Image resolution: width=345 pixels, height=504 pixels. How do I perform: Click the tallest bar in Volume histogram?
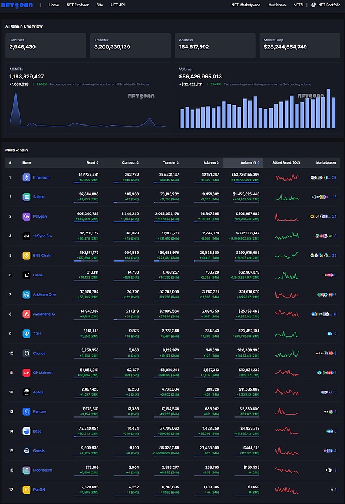click(328, 108)
